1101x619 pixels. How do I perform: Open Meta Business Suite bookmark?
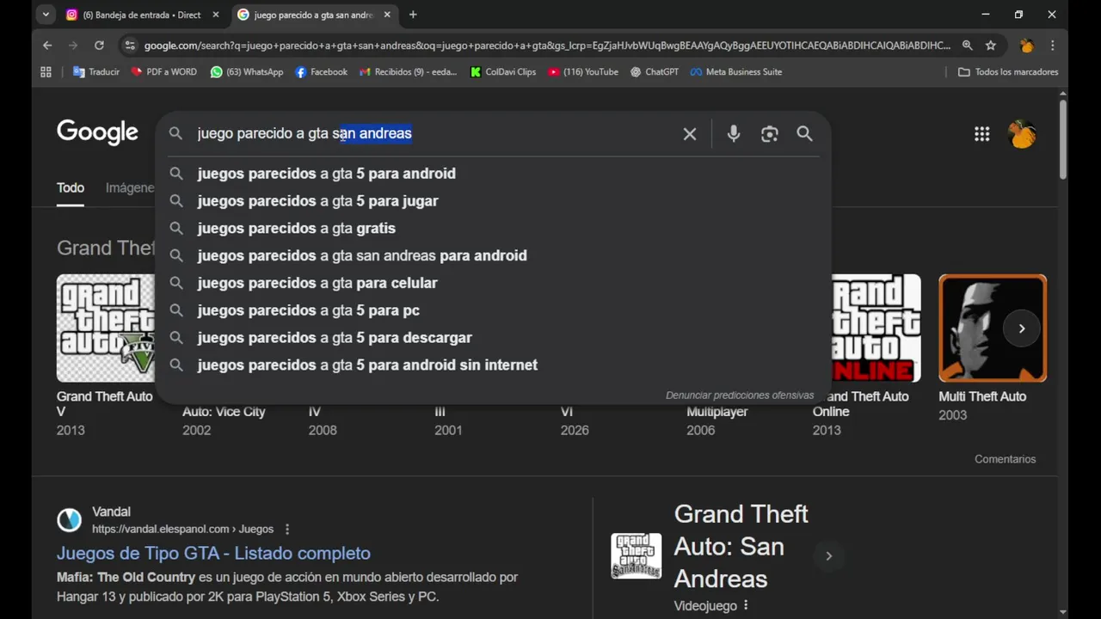(x=736, y=72)
